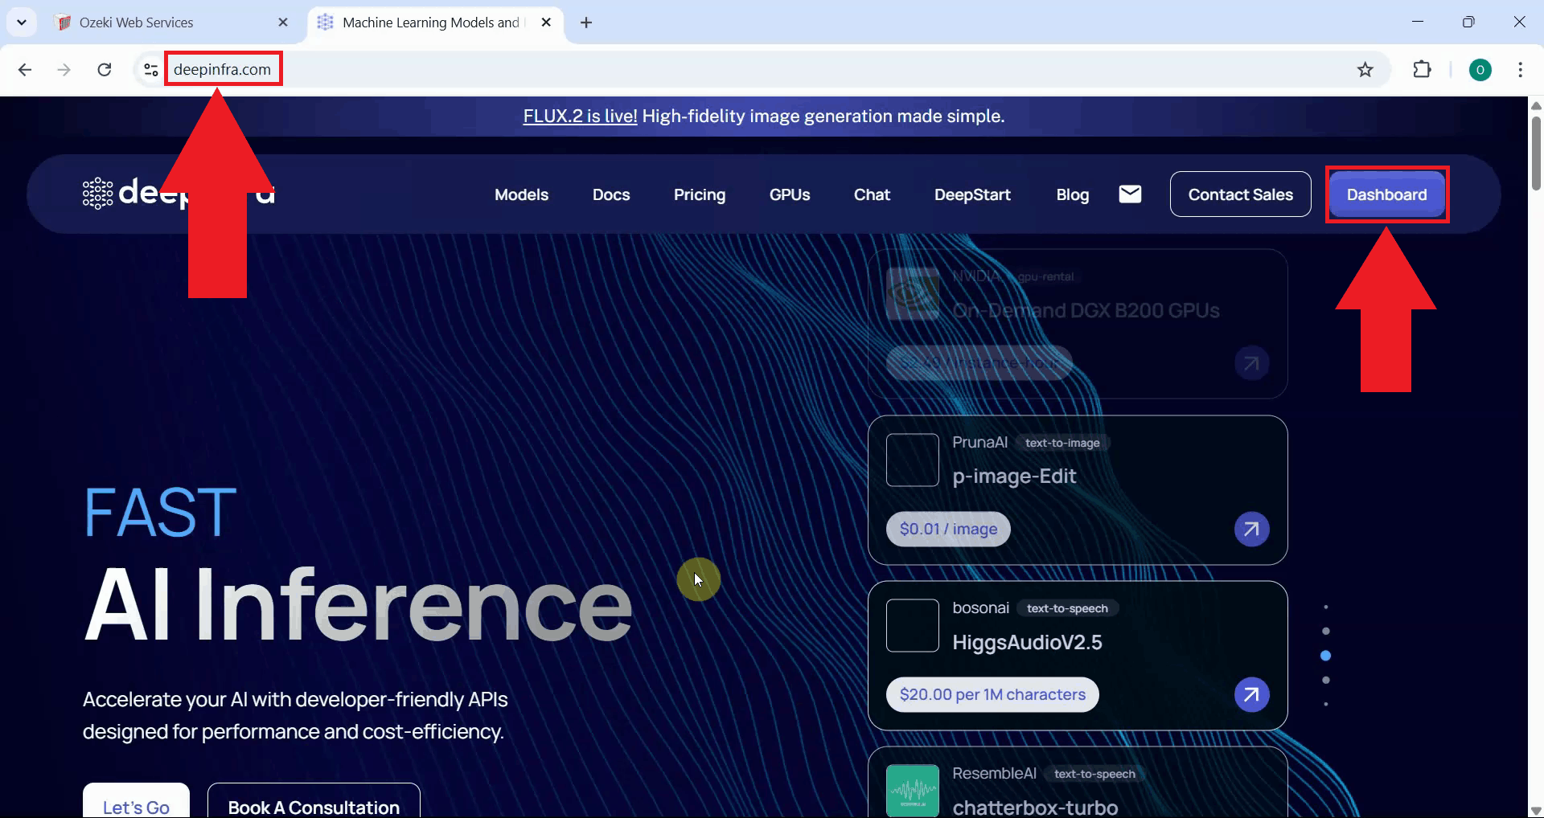Click the envelope mail icon in the navbar
Viewport: 1544px width, 818px height.
point(1130,194)
